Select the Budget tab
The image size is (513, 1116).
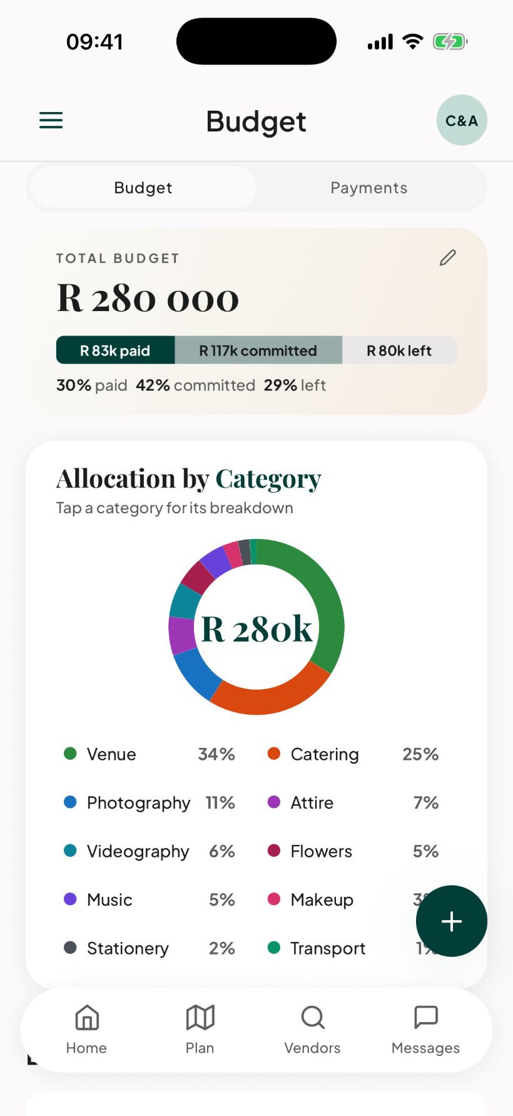pyautogui.click(x=143, y=188)
